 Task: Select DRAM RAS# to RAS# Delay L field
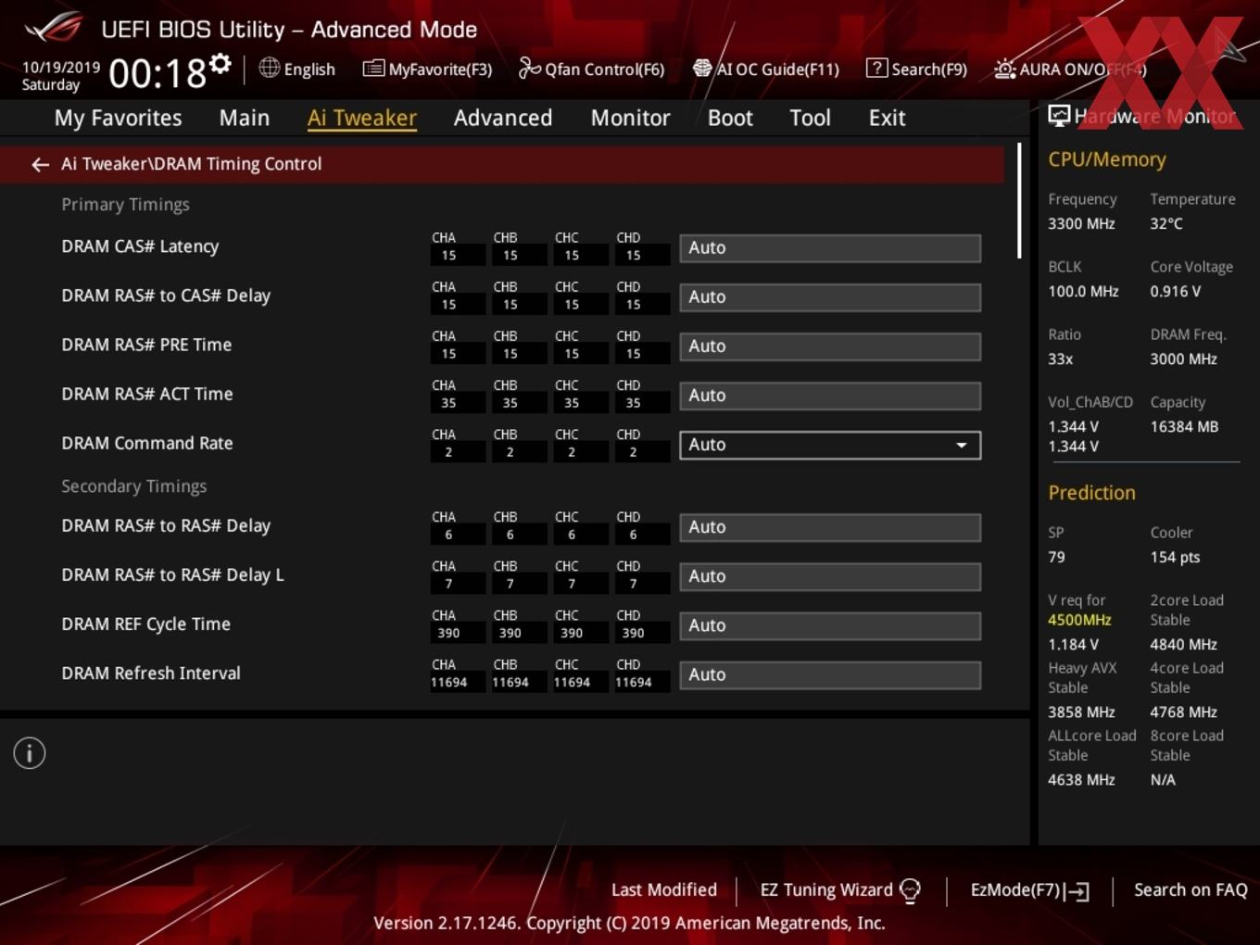pos(830,576)
